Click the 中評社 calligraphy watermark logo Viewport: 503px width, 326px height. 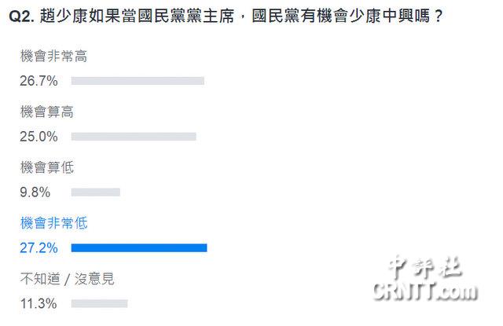click(x=425, y=268)
